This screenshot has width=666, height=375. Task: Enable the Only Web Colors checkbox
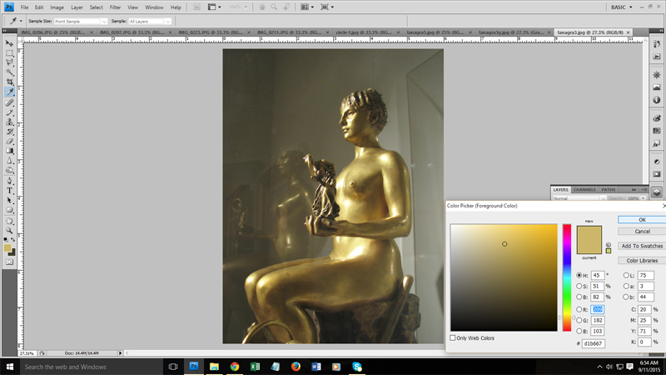pyautogui.click(x=453, y=337)
